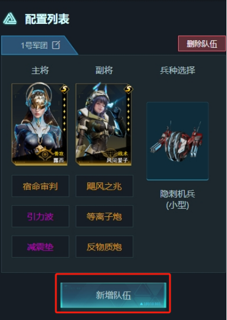Click the 隐刺机兵 (小型) label
The image size is (227, 320).
click(x=178, y=200)
